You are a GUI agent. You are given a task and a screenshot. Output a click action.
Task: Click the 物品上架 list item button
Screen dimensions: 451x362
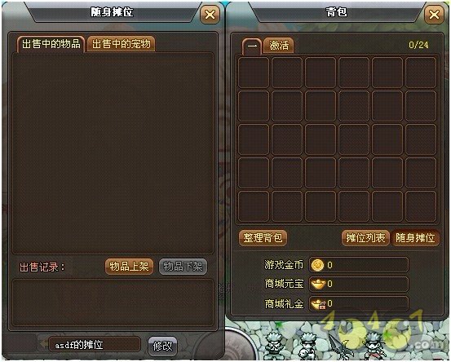[129, 267]
